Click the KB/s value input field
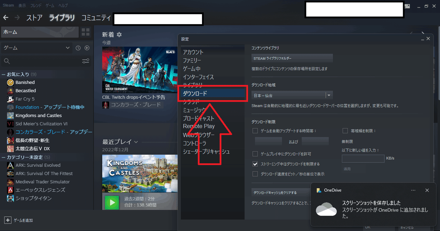The image size is (440, 231). [x=363, y=158]
